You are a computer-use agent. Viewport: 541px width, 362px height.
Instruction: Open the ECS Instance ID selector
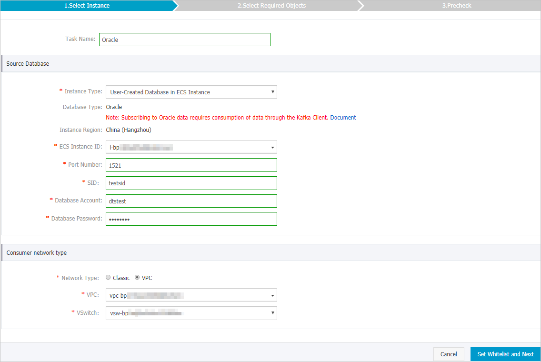click(190, 147)
